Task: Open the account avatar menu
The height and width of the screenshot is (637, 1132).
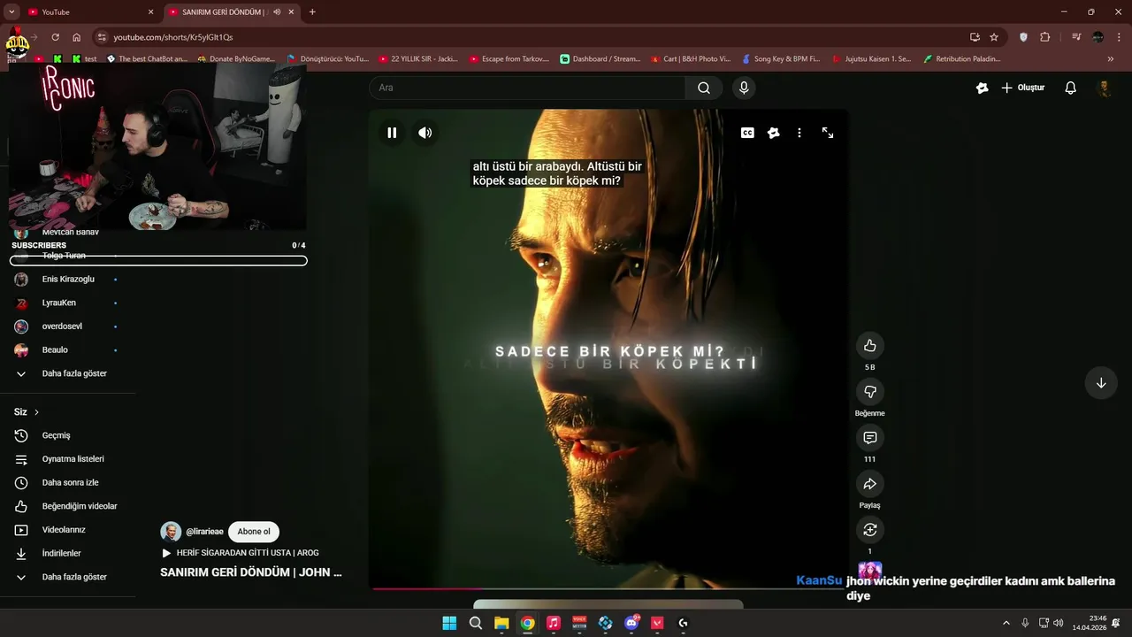Action: click(1104, 88)
